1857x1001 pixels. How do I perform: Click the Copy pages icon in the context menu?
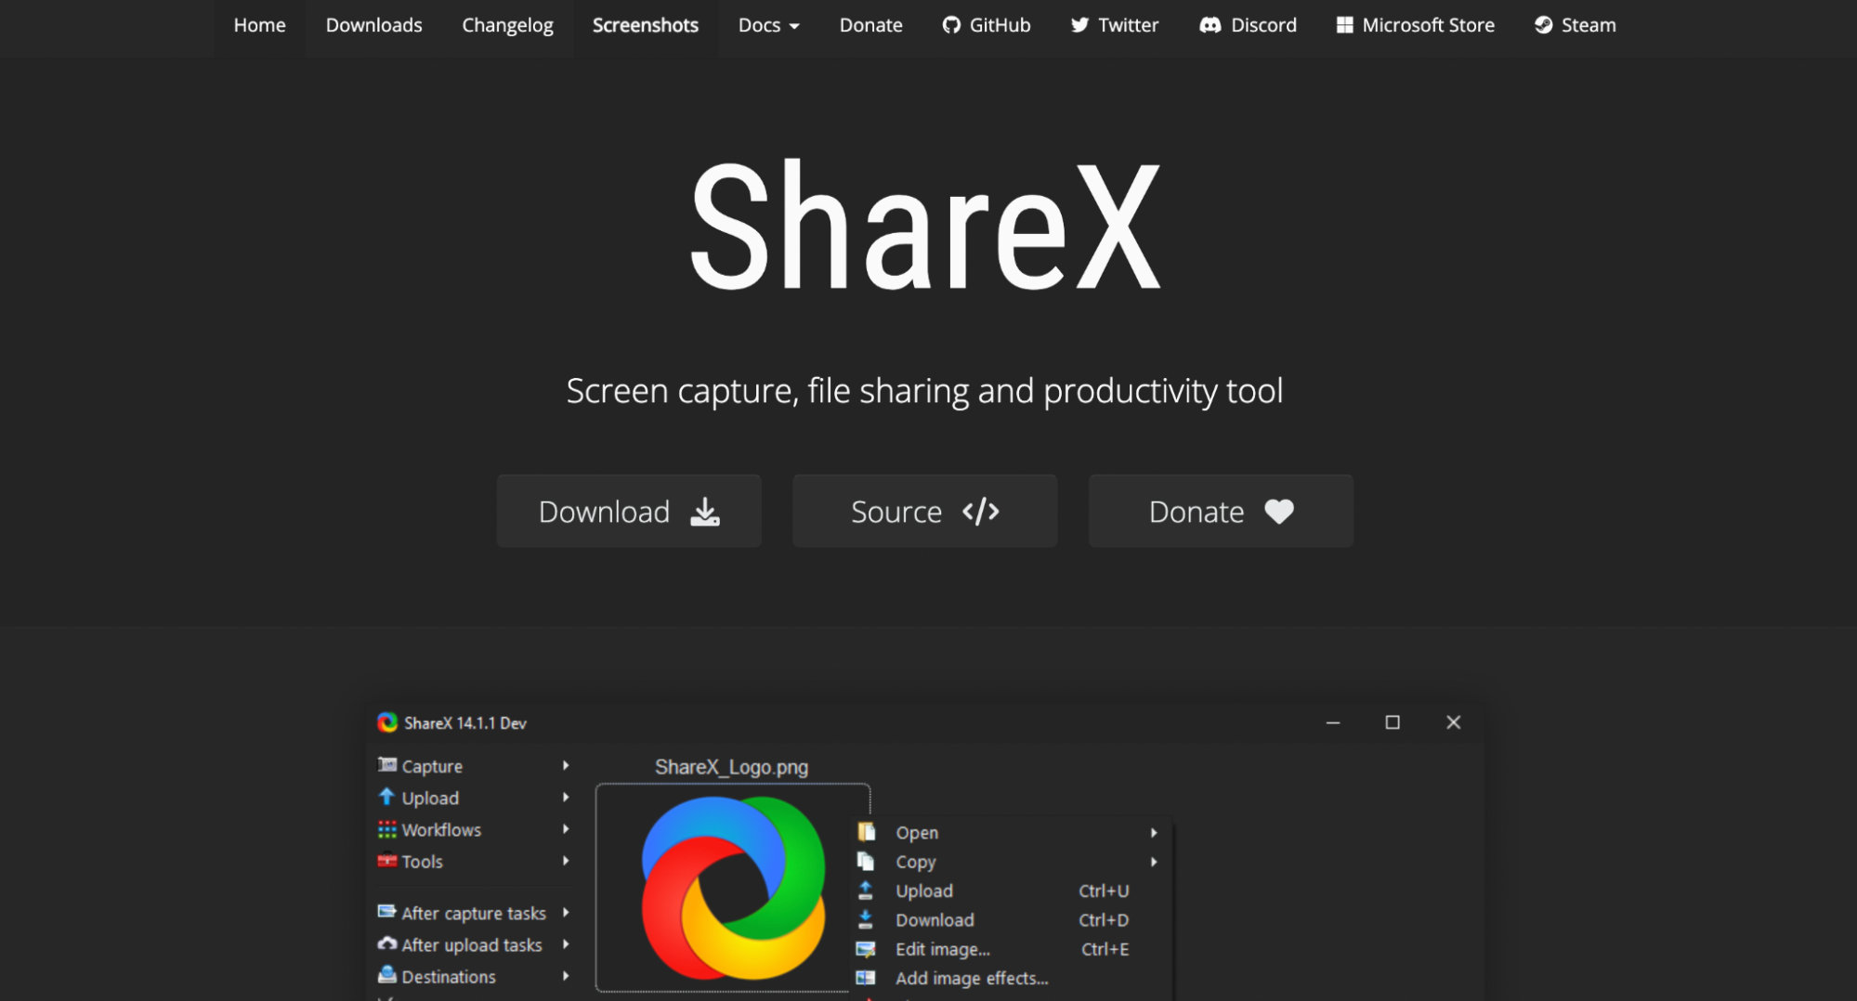point(866,861)
